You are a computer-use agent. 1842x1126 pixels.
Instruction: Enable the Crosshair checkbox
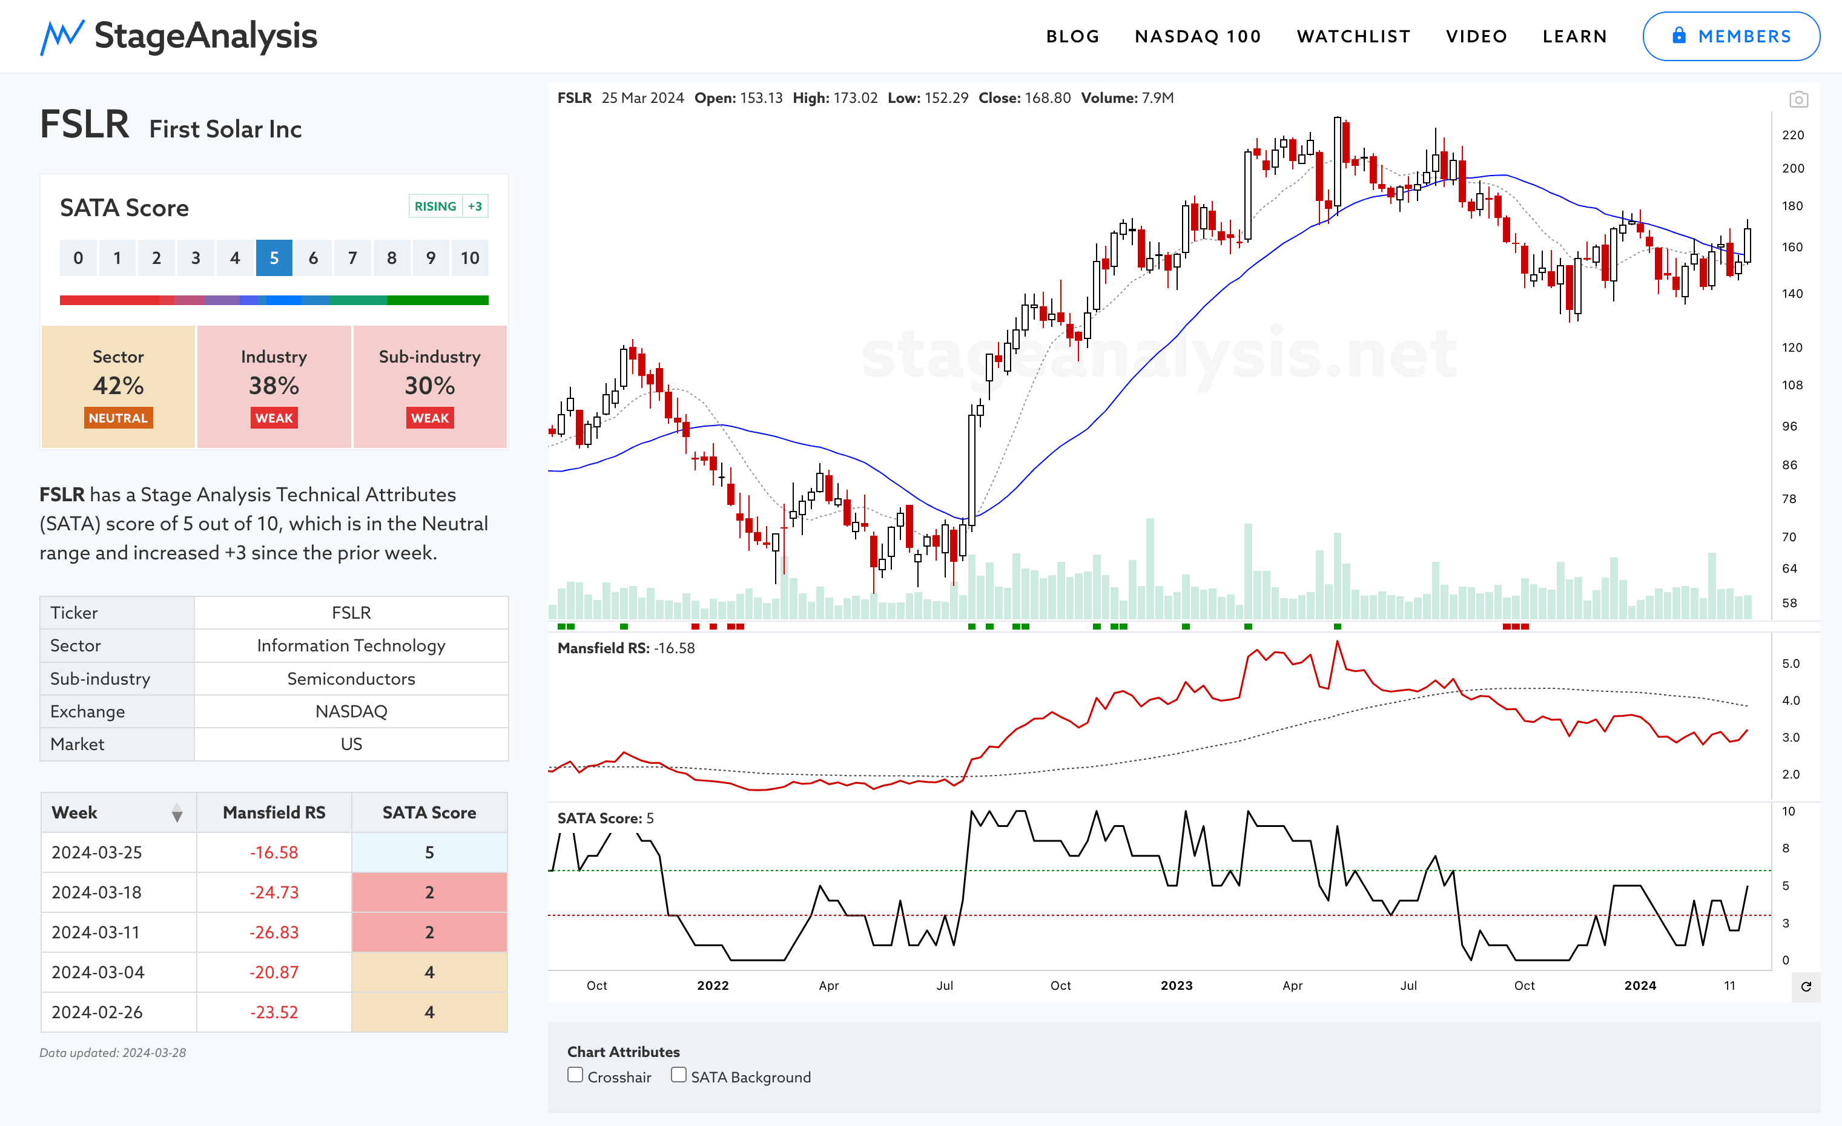(575, 1075)
